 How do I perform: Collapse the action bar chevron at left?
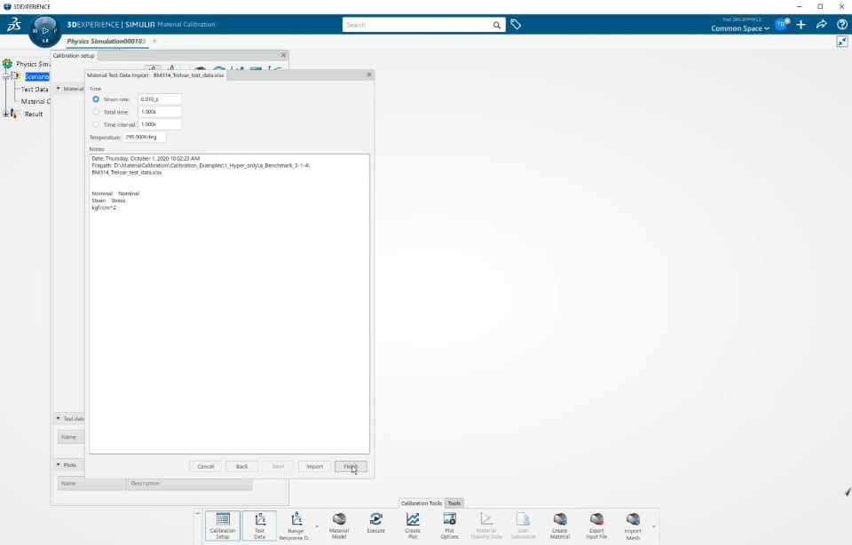tap(198, 513)
